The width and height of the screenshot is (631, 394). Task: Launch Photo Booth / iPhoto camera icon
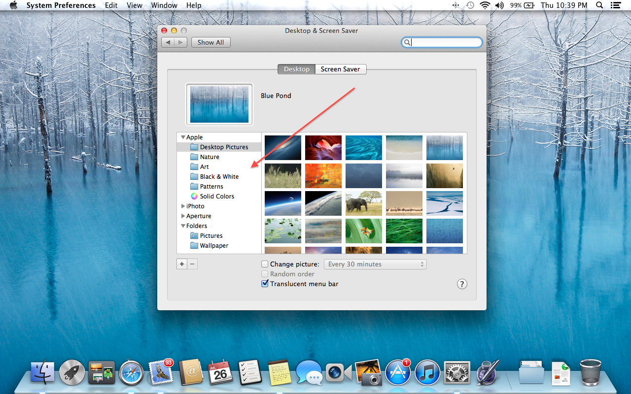click(x=368, y=372)
